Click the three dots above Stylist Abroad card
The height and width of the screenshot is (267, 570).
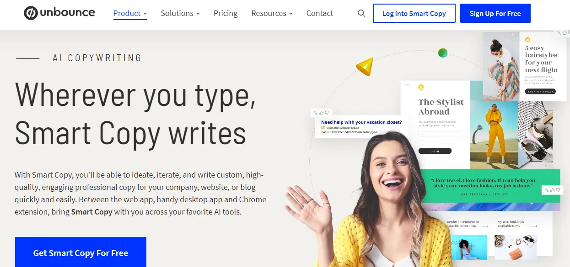click(x=408, y=85)
